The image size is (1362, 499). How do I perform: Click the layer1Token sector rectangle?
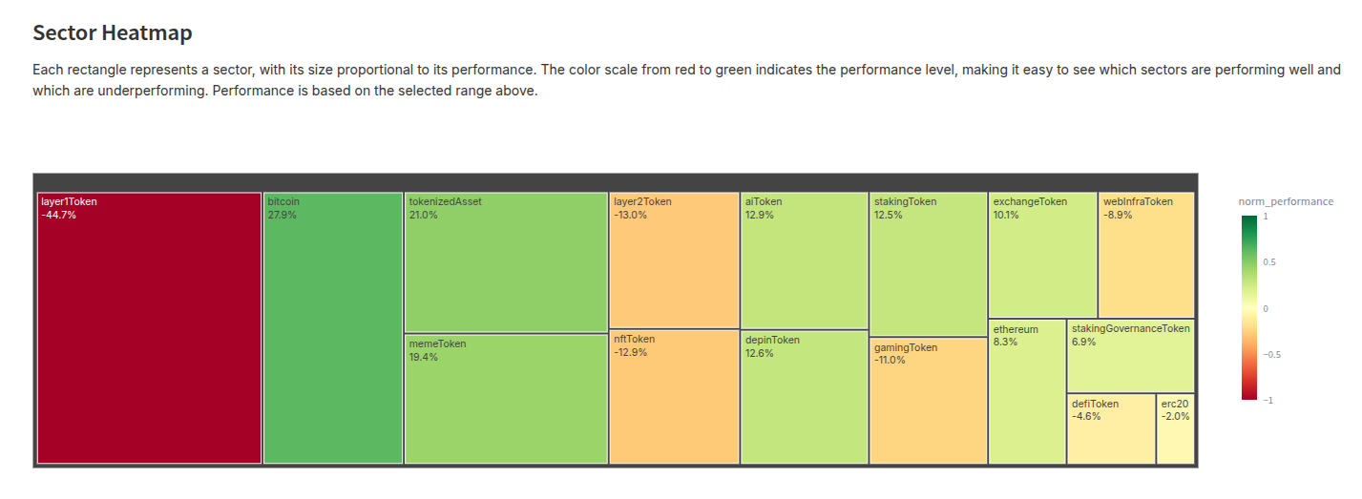[x=149, y=328]
